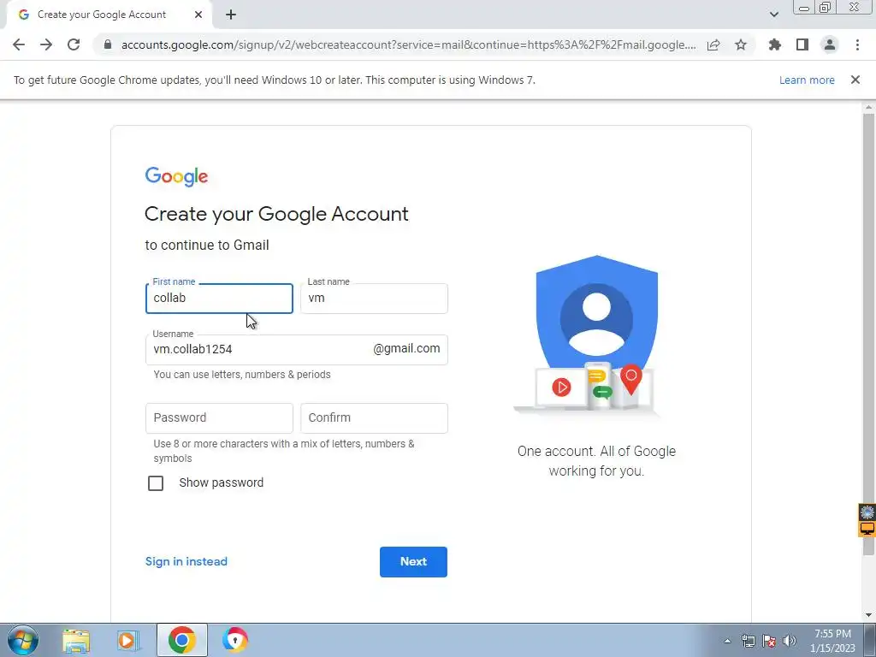876x657 pixels.
Task: Bookmark this tab with star icon
Action: click(741, 44)
